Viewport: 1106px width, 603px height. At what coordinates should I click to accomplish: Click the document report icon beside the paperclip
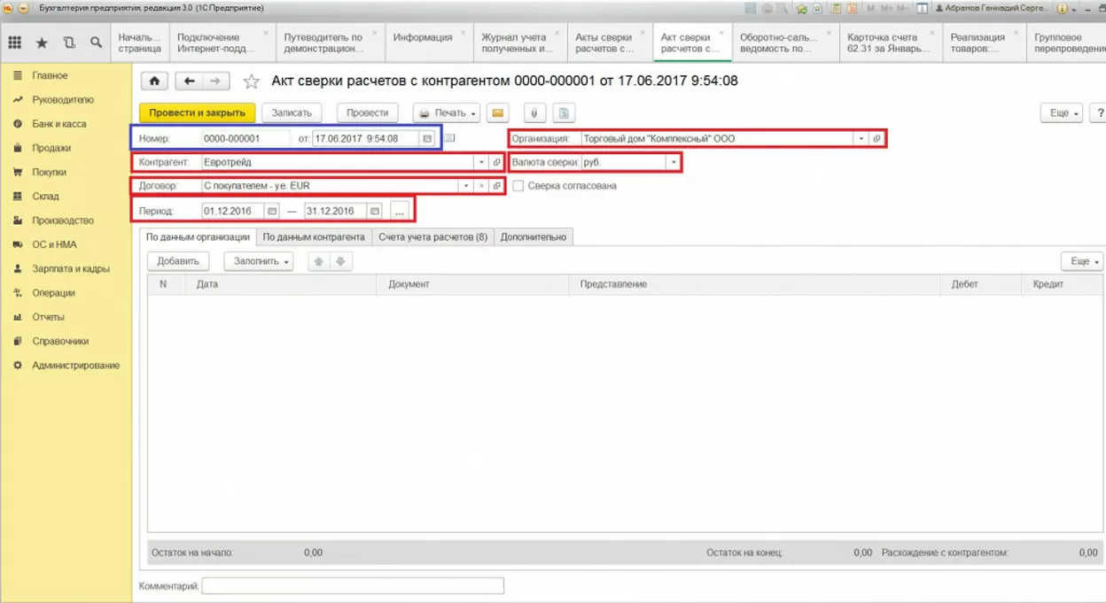click(x=565, y=113)
